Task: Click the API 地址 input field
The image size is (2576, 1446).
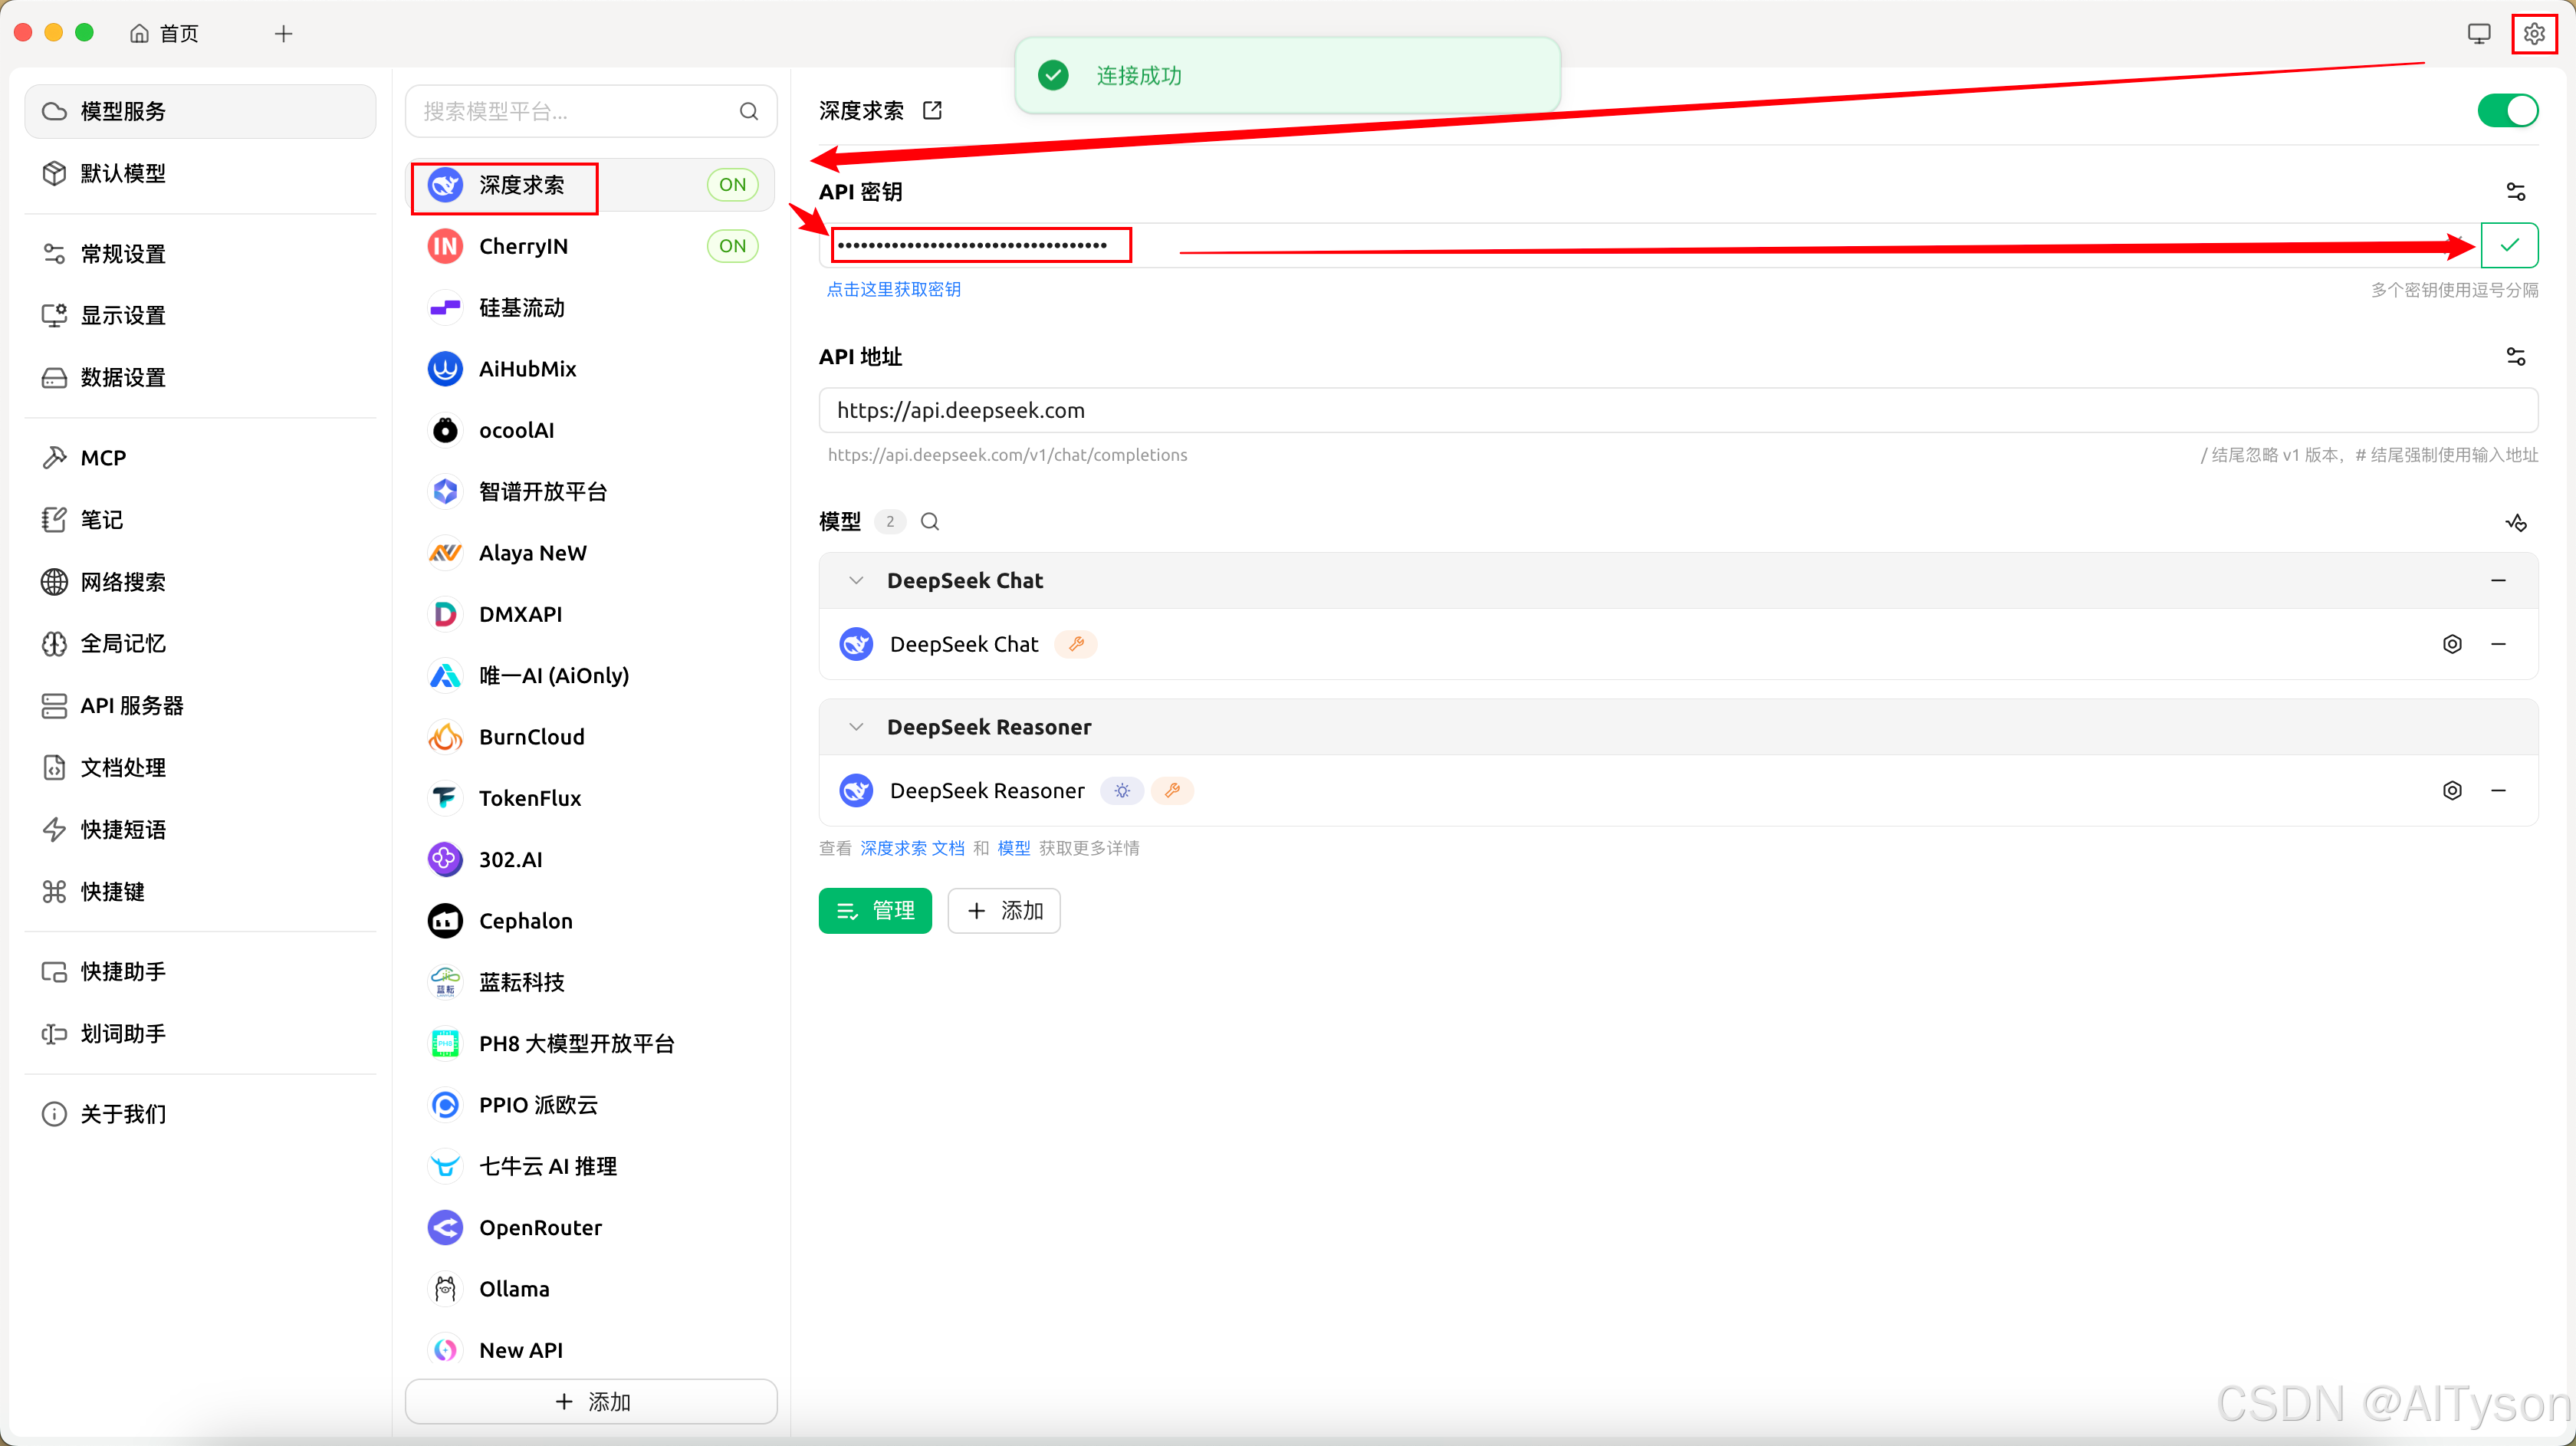Action: click(1600, 409)
